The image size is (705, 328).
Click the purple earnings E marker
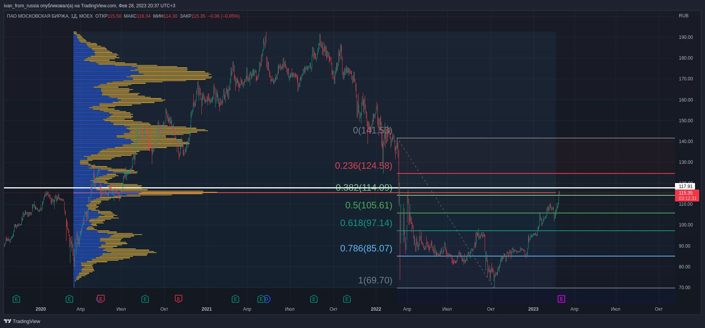coord(561,299)
